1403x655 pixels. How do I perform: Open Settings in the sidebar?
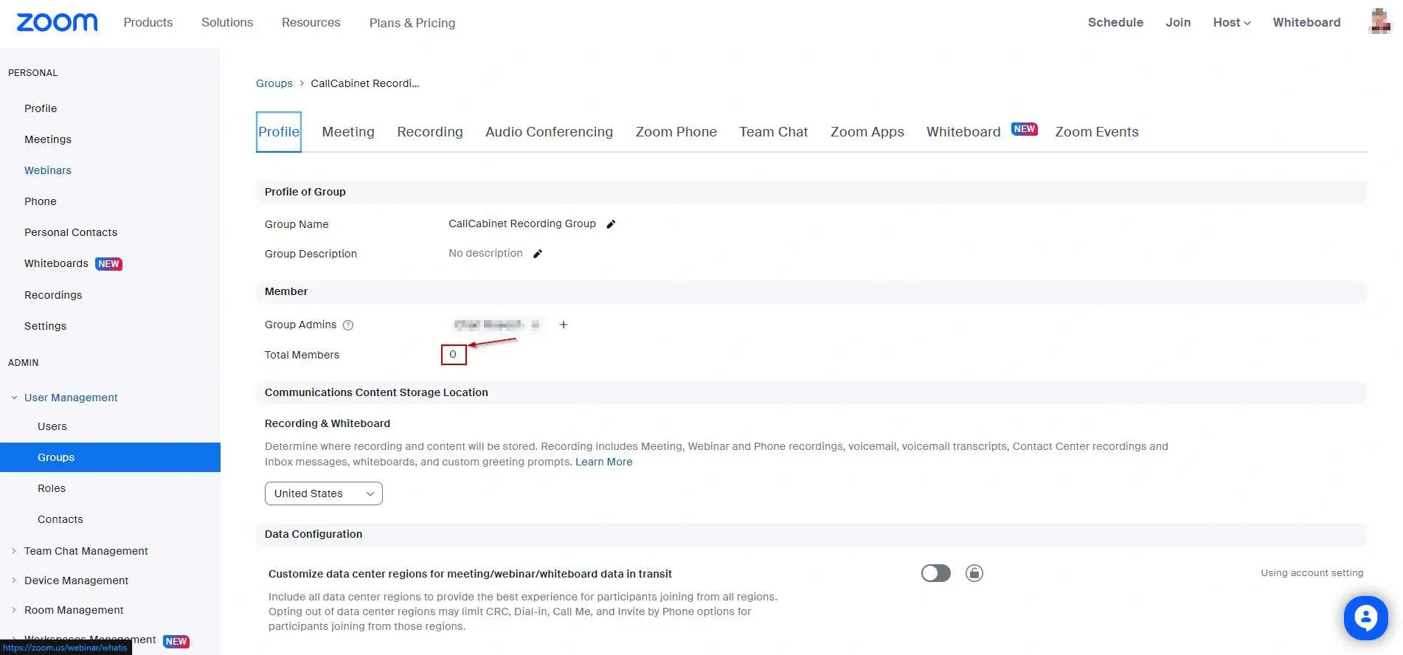pyautogui.click(x=45, y=326)
